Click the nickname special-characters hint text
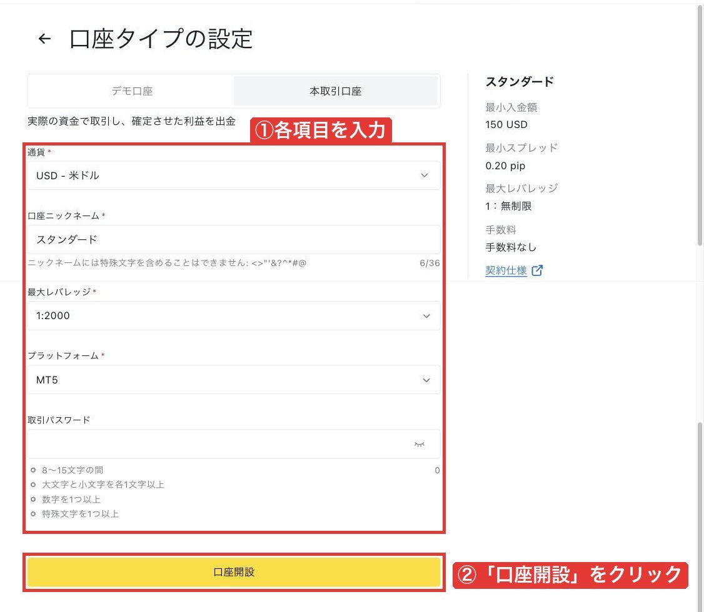Screen dimensions: 704x612 167,263
